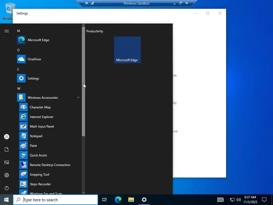The width and height of the screenshot is (273, 205).
Task: Click the Power button in Start sidebar
Action: [7, 188]
